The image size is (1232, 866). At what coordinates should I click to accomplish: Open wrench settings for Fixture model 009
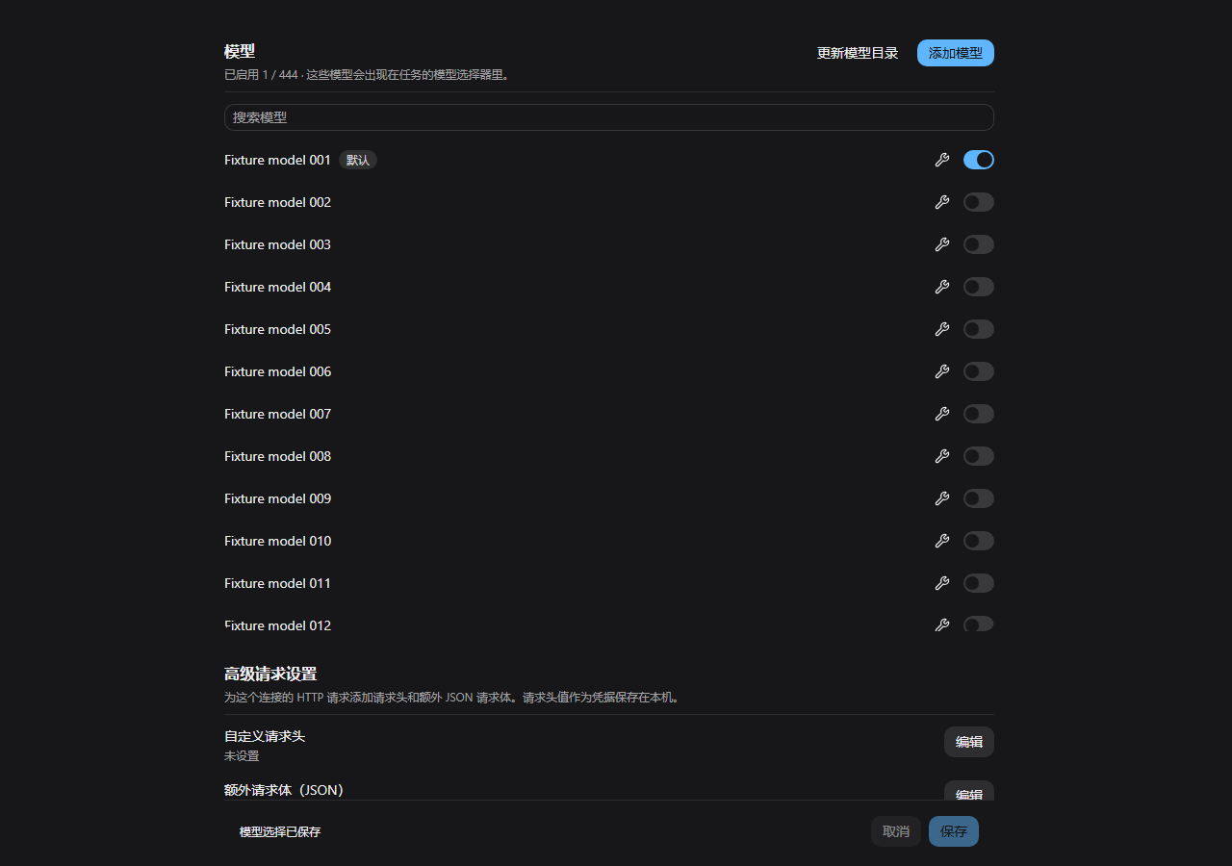pyautogui.click(x=942, y=498)
